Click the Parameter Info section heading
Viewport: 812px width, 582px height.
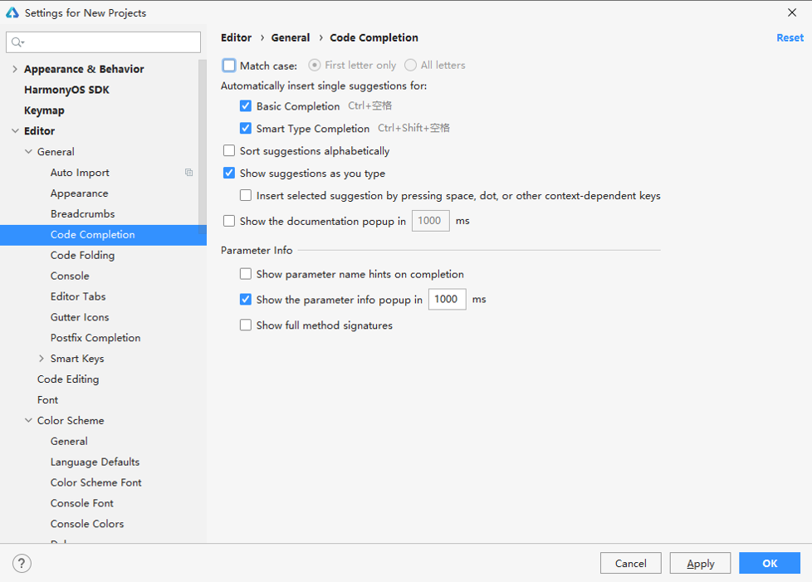(257, 251)
